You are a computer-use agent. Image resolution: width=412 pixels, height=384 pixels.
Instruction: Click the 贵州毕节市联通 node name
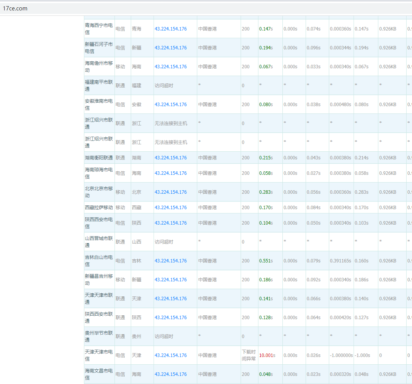(99, 336)
